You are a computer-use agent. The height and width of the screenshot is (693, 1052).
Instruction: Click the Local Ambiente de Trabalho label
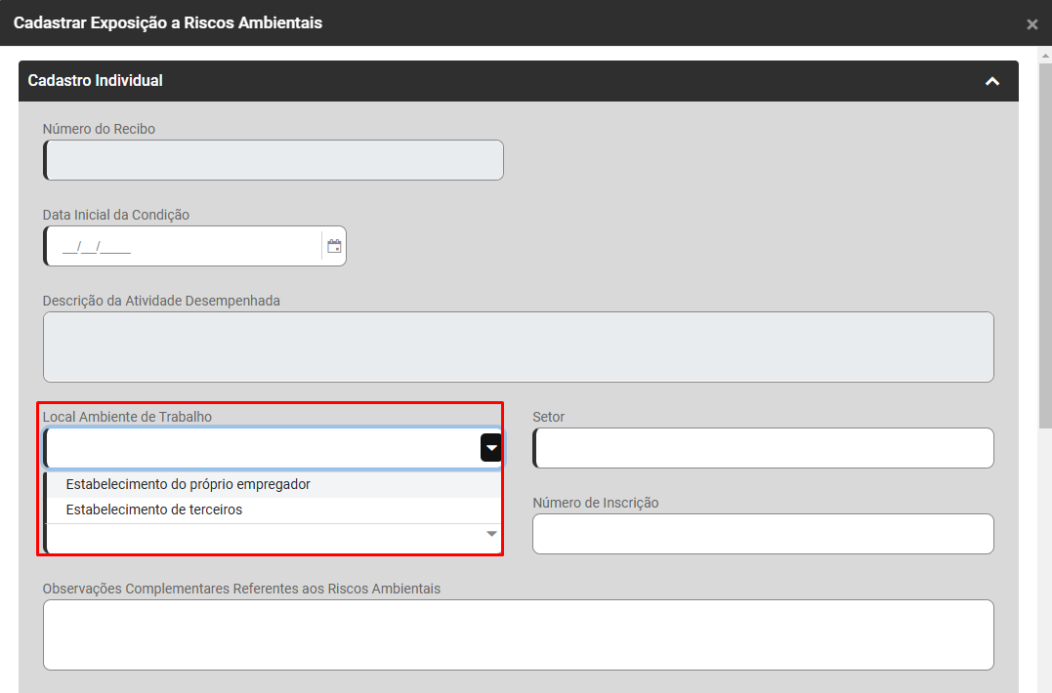[x=127, y=417]
